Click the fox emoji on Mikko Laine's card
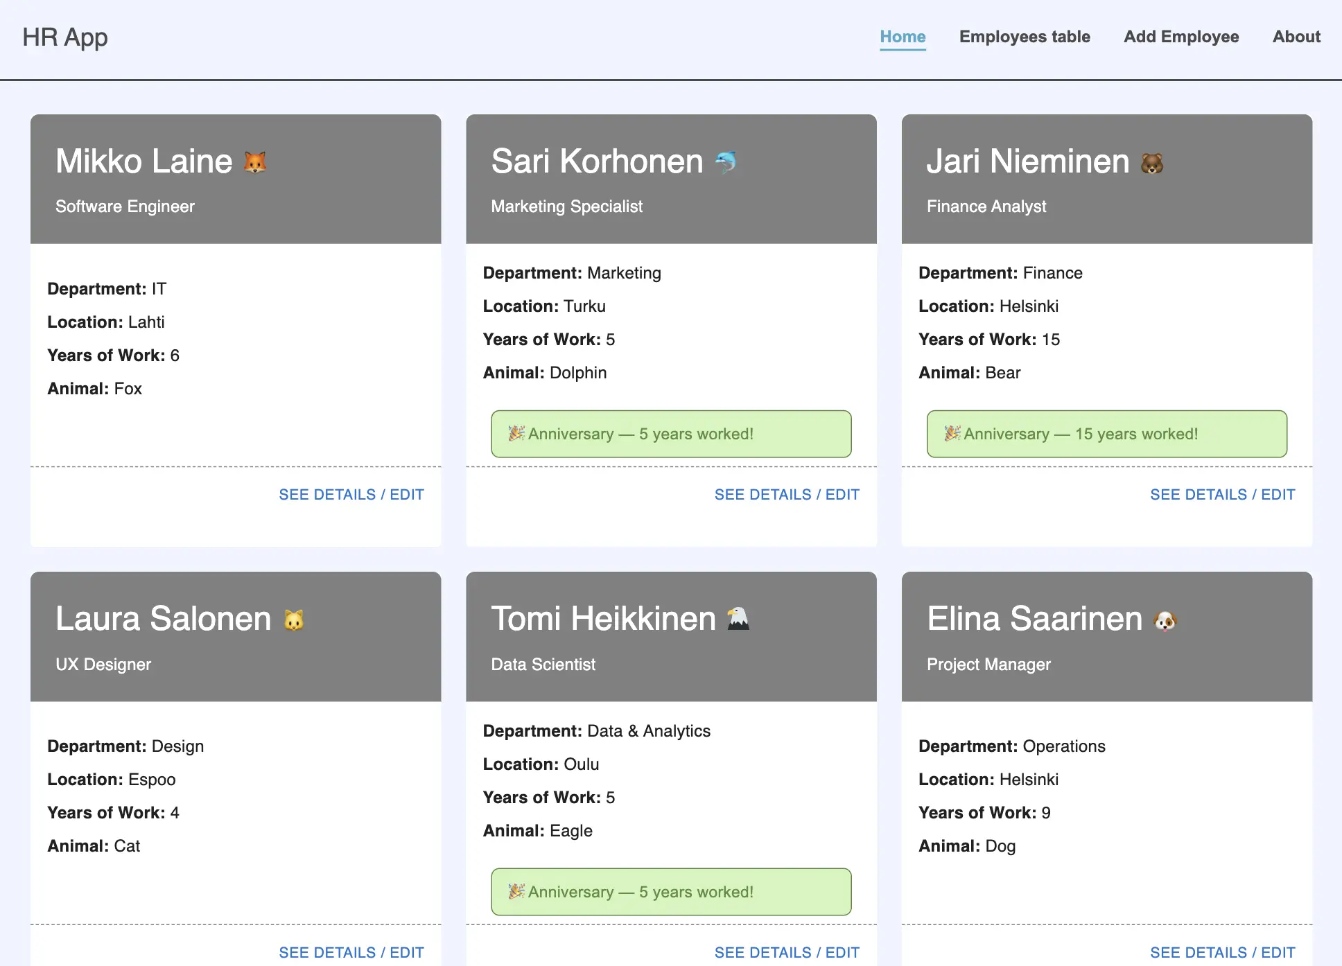 [x=256, y=160]
